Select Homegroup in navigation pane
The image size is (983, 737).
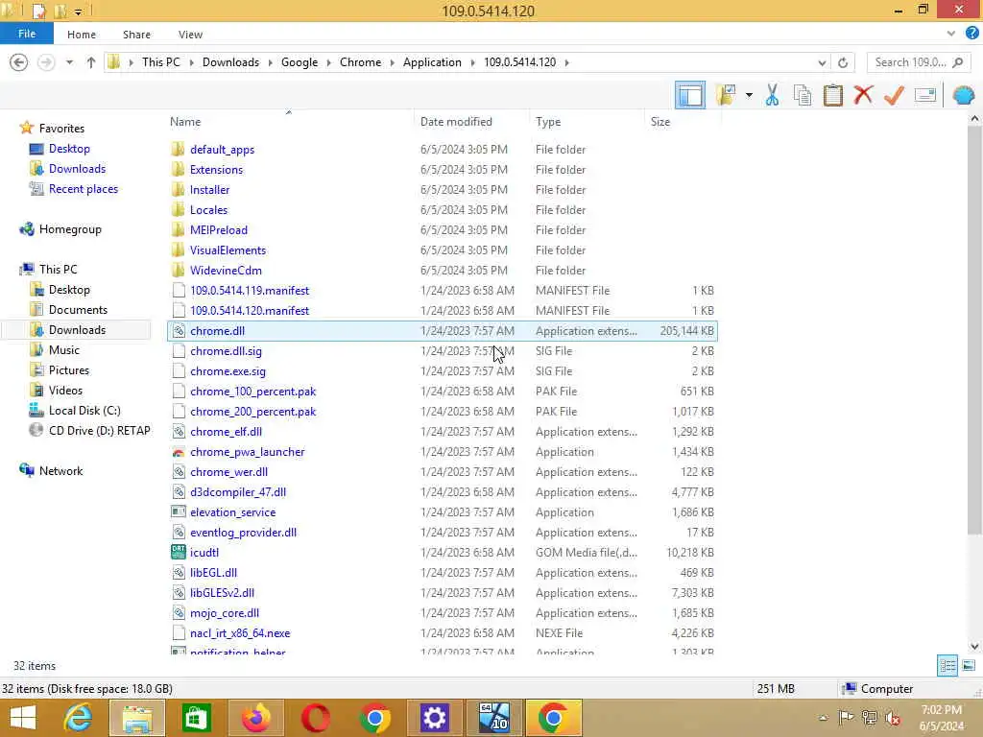(69, 229)
